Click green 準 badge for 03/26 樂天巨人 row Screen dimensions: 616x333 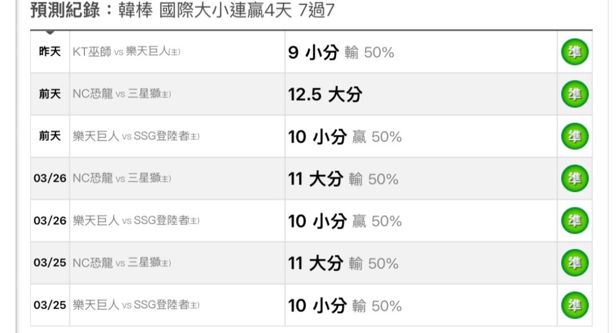[574, 221]
